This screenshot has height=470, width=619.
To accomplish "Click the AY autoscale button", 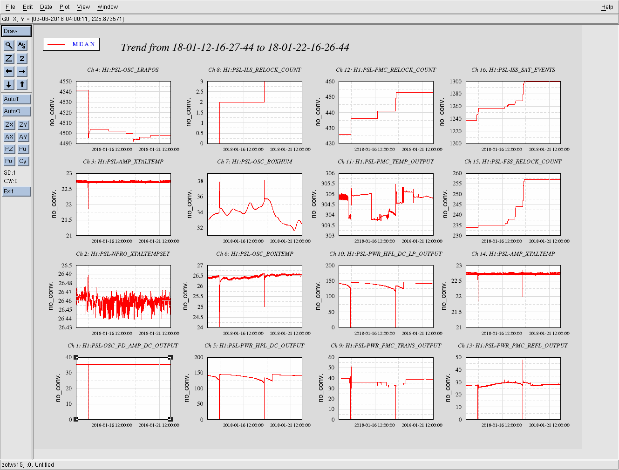I will pos(23,137).
